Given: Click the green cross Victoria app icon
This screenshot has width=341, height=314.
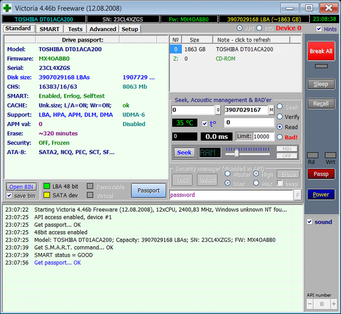Looking at the screenshot, I should pos(7,8).
